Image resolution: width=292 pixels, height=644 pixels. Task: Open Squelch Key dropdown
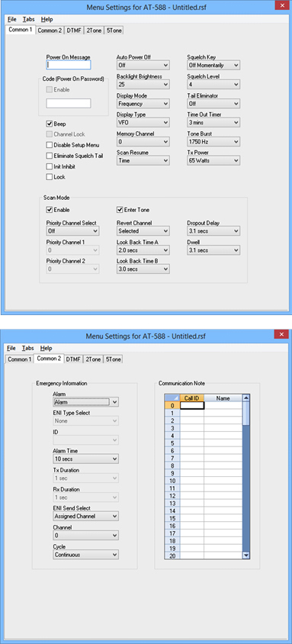click(213, 65)
